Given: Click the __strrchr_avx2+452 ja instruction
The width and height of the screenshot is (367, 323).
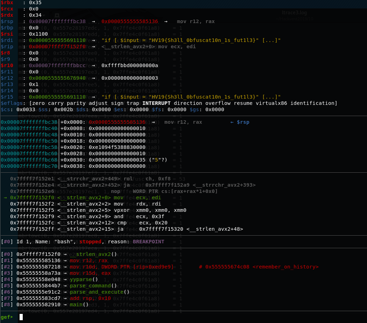Looking at the screenshot, I should click(x=133, y=185).
